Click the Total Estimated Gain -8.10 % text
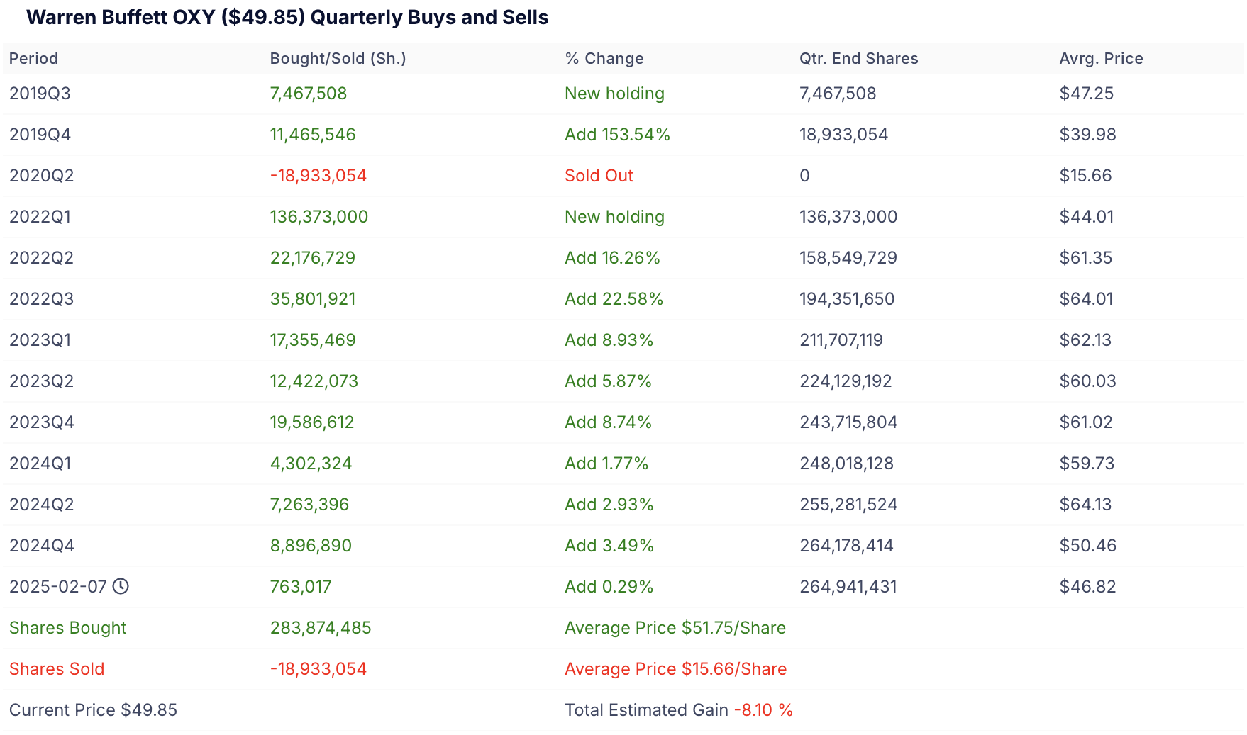1247x735 pixels. coord(678,710)
